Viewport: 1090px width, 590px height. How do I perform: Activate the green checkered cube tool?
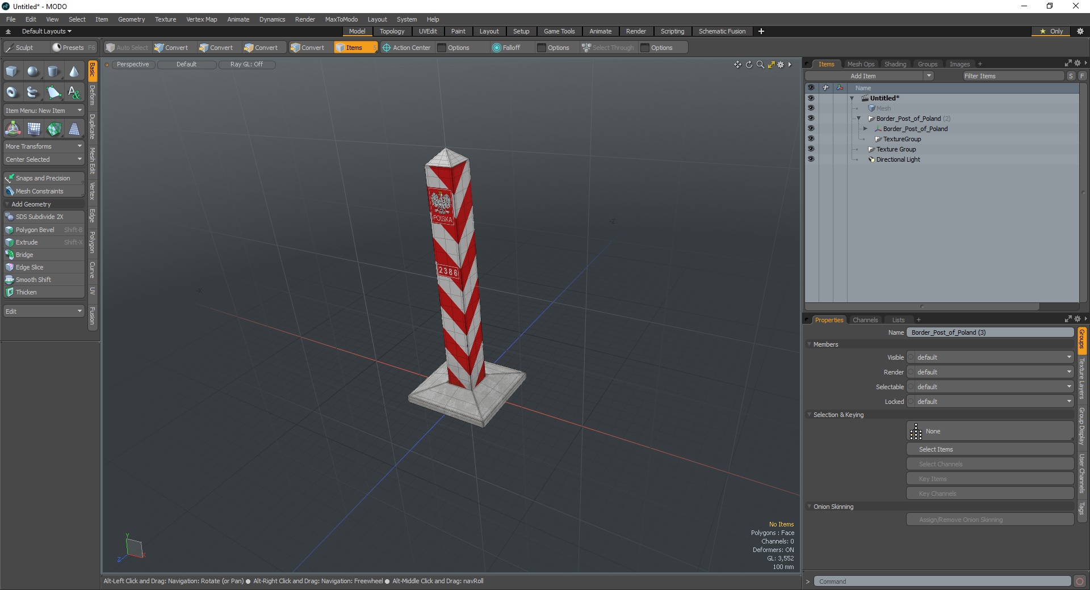coord(54,129)
